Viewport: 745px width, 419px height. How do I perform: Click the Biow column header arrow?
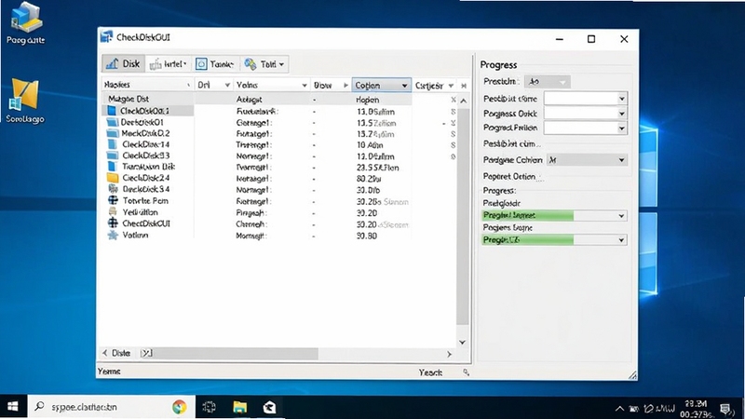click(x=345, y=85)
